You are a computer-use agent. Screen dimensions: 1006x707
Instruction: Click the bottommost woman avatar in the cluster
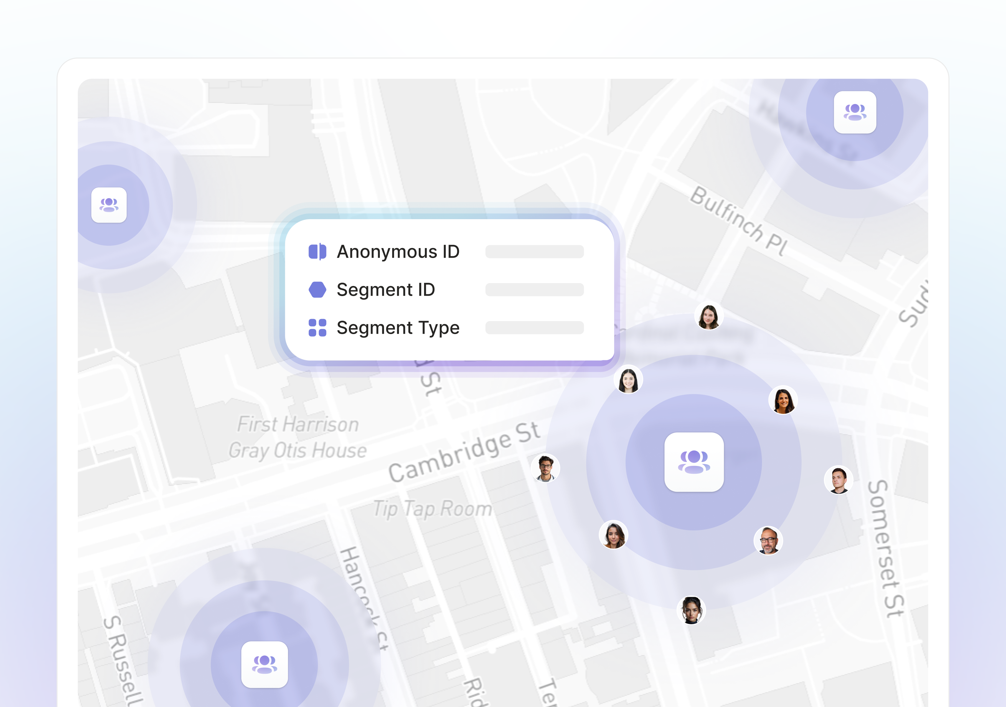coord(691,610)
